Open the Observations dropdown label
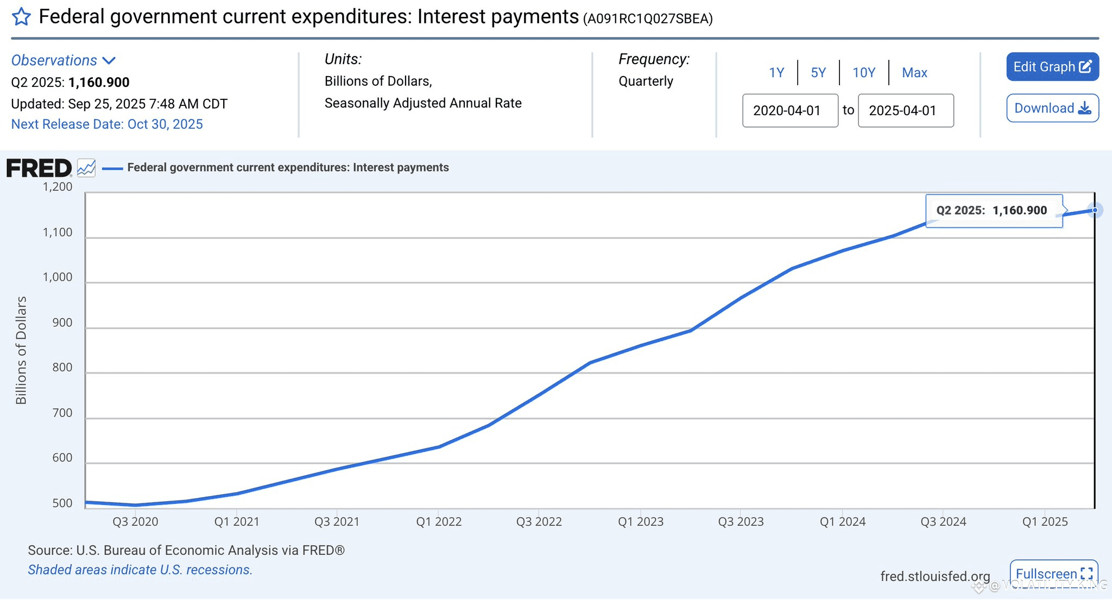The image size is (1112, 600). [x=54, y=60]
